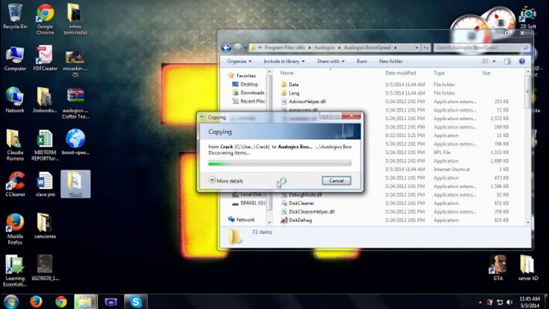This screenshot has height=309, width=549.
Task: Toggle the Explorer preview pane icon
Action: click(507, 61)
